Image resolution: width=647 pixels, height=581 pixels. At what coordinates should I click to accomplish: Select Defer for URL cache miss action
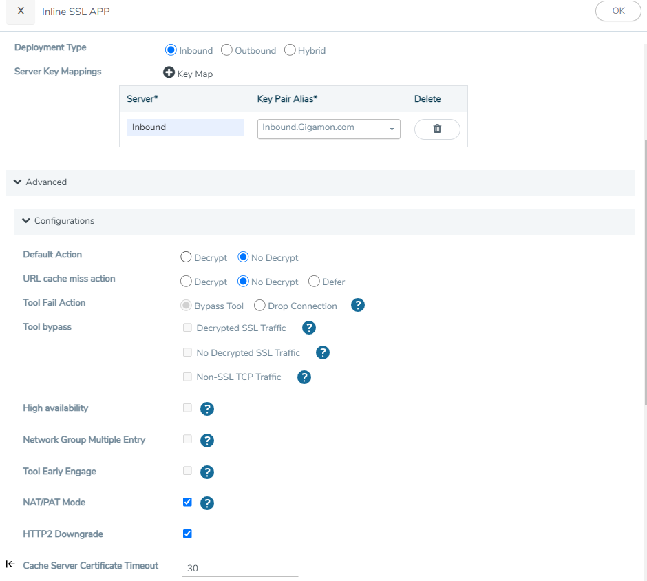(314, 282)
